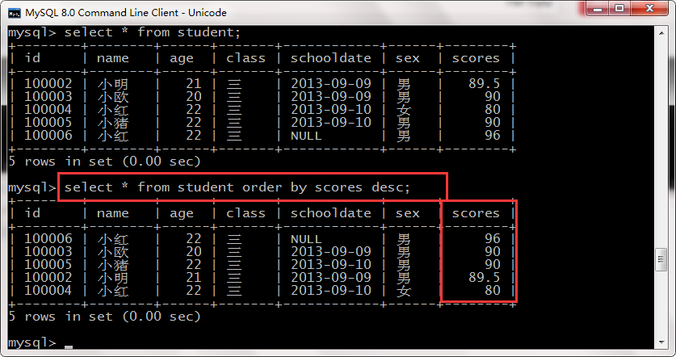Screen dimensions: 676x357
Task: Maximize the MySQL Command Line Client window
Action: [619, 9]
